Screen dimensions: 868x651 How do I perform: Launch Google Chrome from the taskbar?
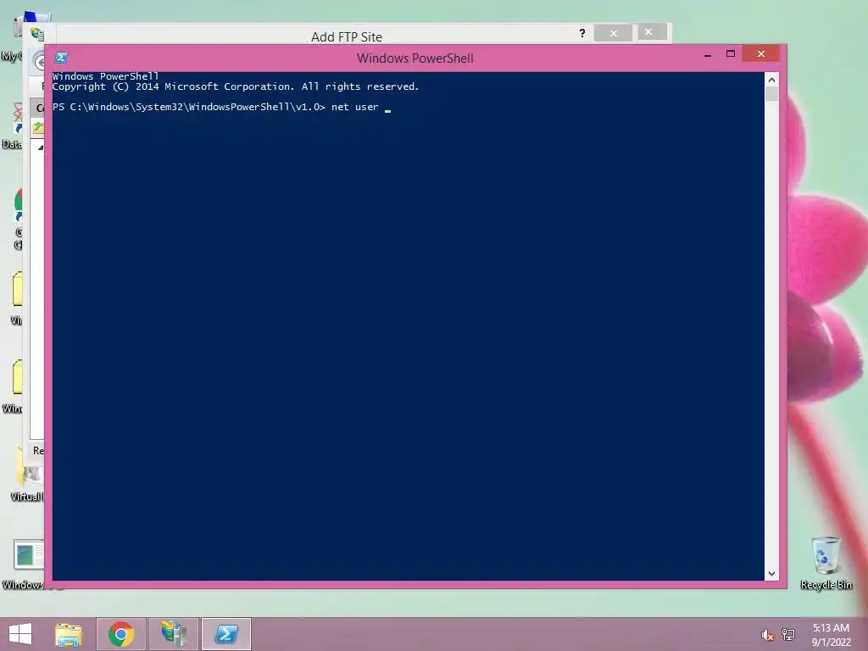[x=121, y=634]
